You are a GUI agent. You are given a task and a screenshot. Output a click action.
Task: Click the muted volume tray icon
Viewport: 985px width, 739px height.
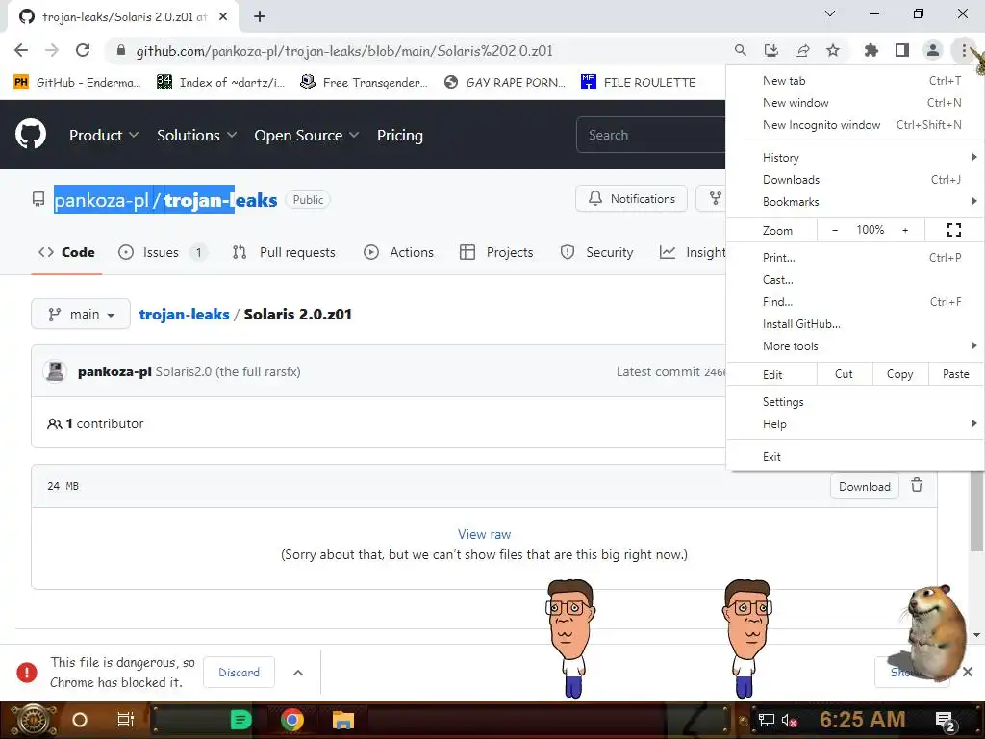(x=789, y=720)
